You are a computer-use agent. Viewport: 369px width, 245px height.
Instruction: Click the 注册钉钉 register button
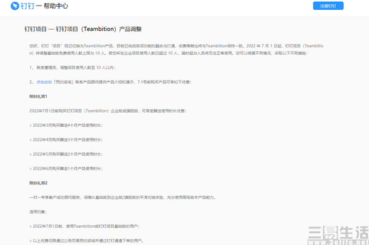(328, 6)
